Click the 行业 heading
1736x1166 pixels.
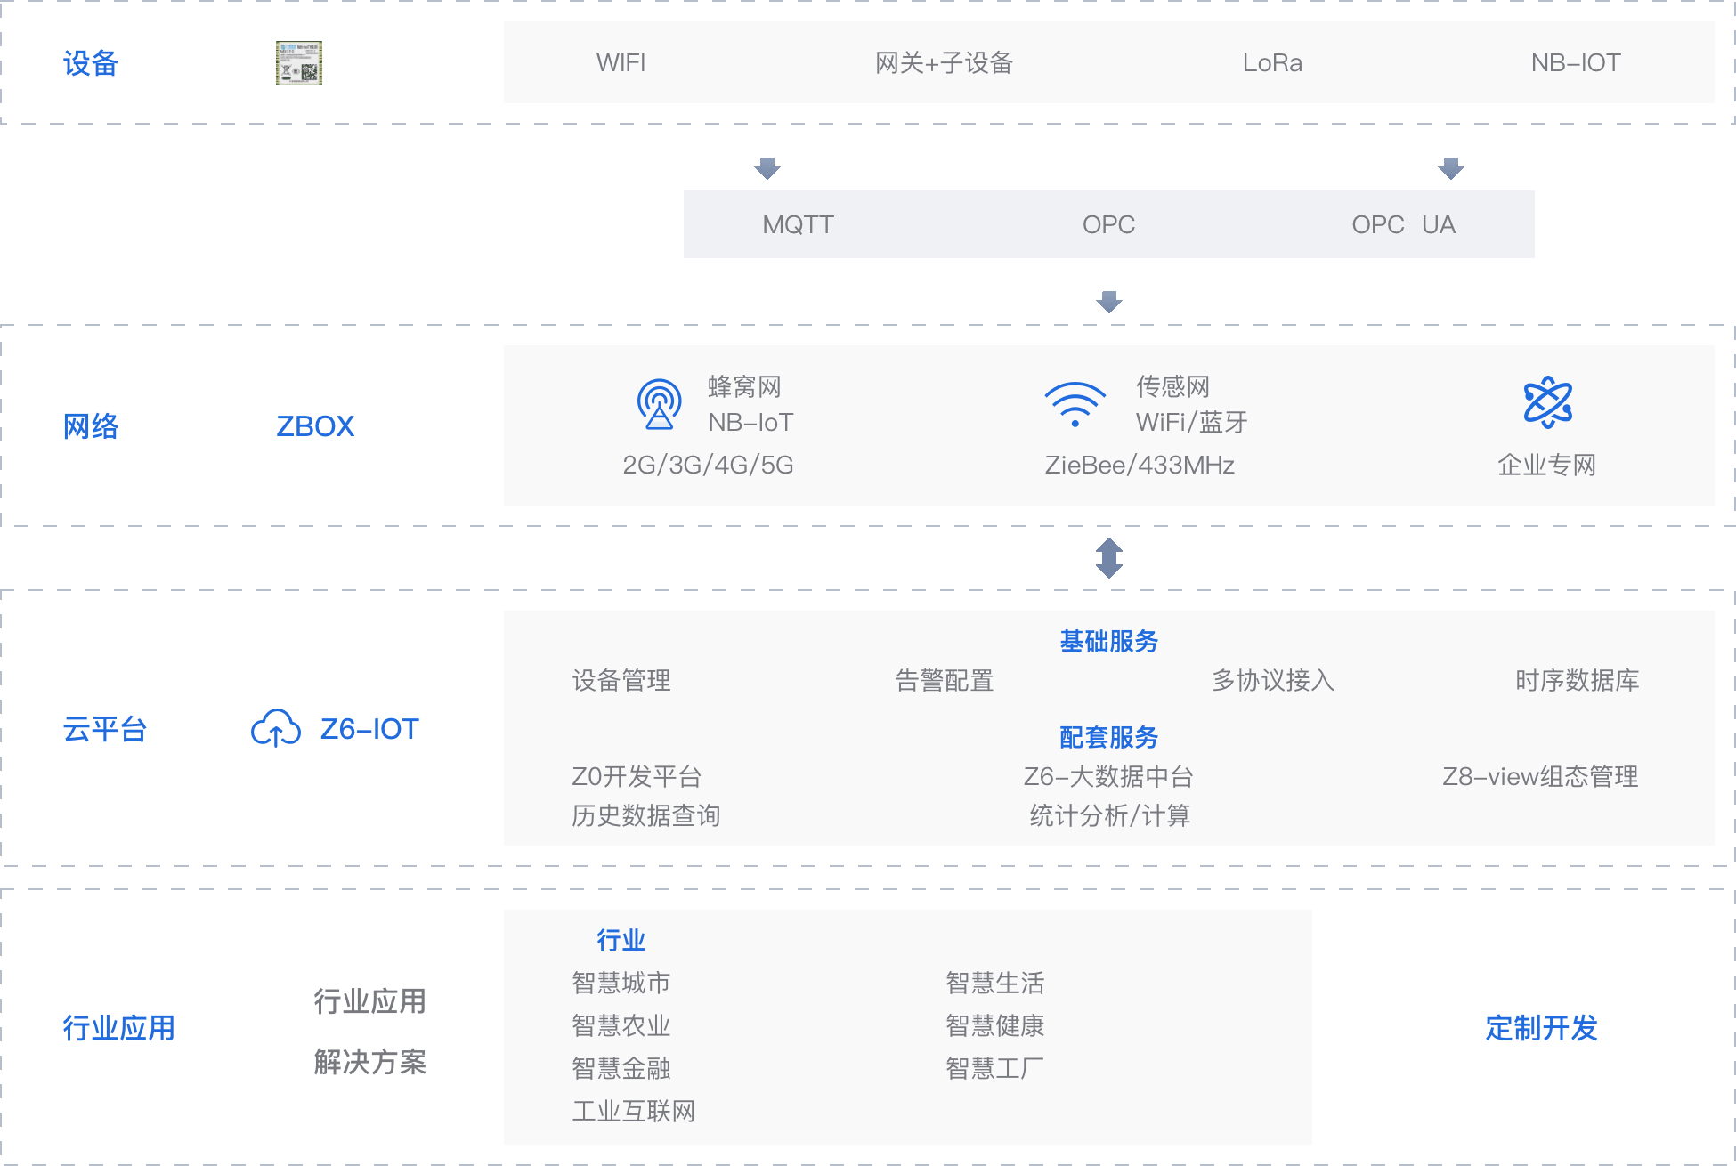point(621,940)
